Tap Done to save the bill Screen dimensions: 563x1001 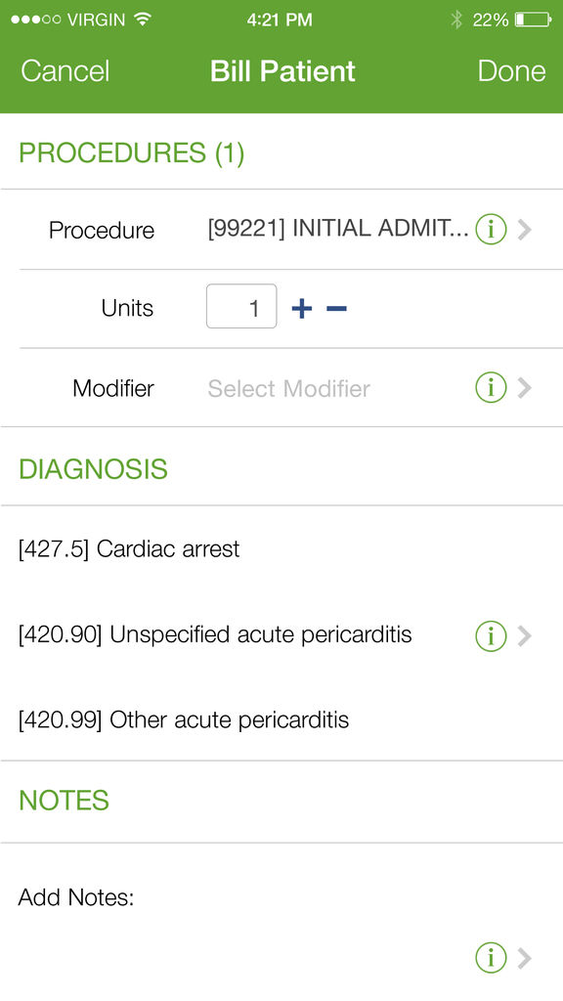(512, 70)
